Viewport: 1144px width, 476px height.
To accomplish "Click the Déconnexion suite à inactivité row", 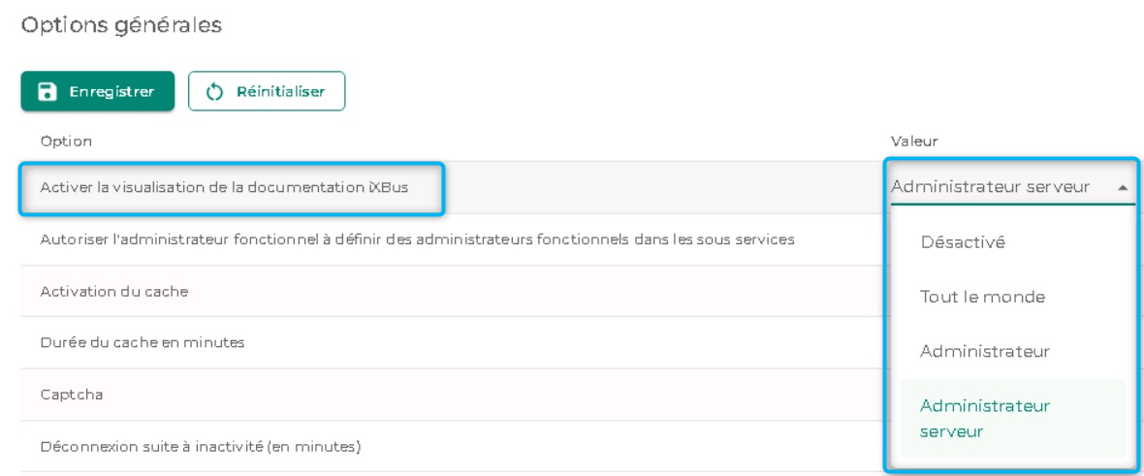I will pyautogui.click(x=200, y=447).
